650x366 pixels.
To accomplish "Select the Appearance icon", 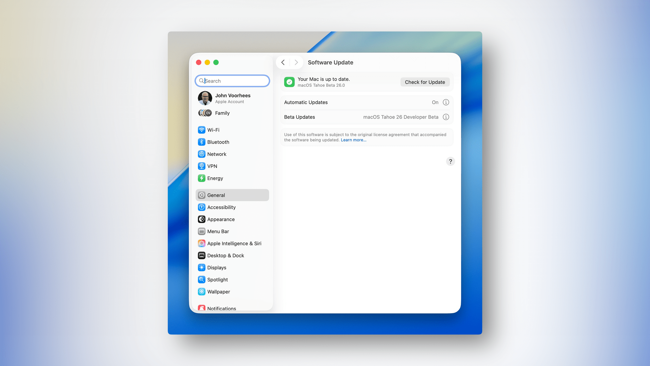I will tap(202, 219).
